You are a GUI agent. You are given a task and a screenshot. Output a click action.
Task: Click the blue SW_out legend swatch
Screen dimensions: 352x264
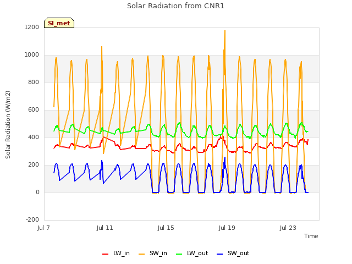click(x=220, y=254)
